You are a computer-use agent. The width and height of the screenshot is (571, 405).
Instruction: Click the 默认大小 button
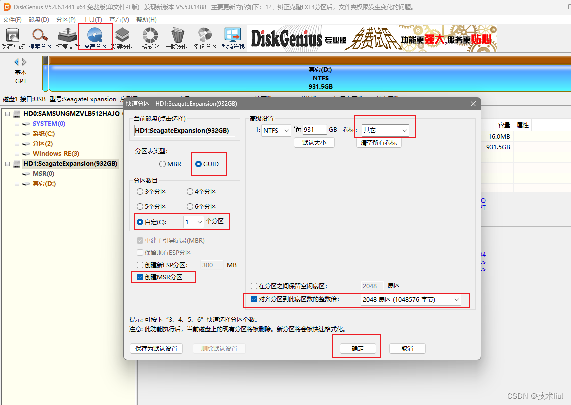(x=314, y=142)
